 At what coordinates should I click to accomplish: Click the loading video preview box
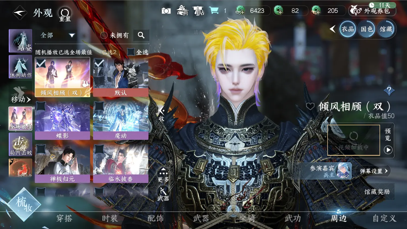coord(353,140)
